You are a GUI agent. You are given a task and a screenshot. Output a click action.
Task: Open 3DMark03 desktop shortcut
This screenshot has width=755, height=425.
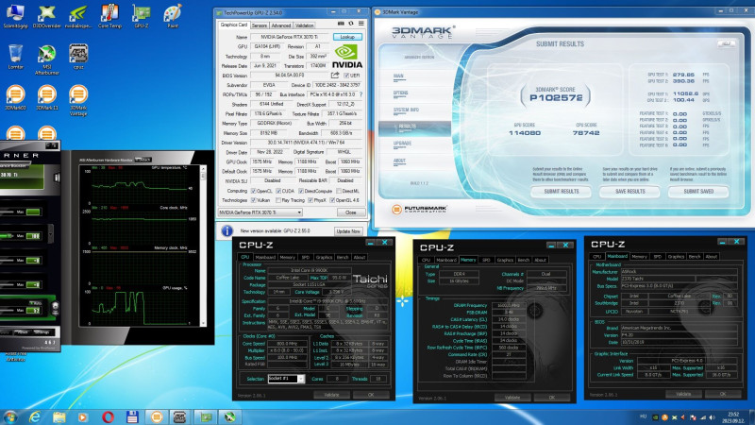pyautogui.click(x=15, y=98)
